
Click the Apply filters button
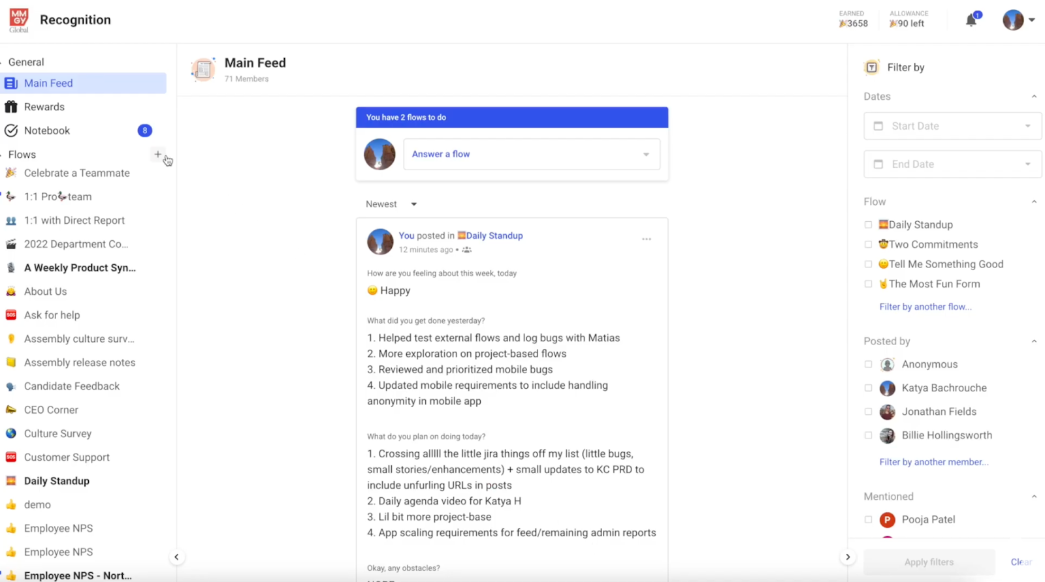(928, 562)
